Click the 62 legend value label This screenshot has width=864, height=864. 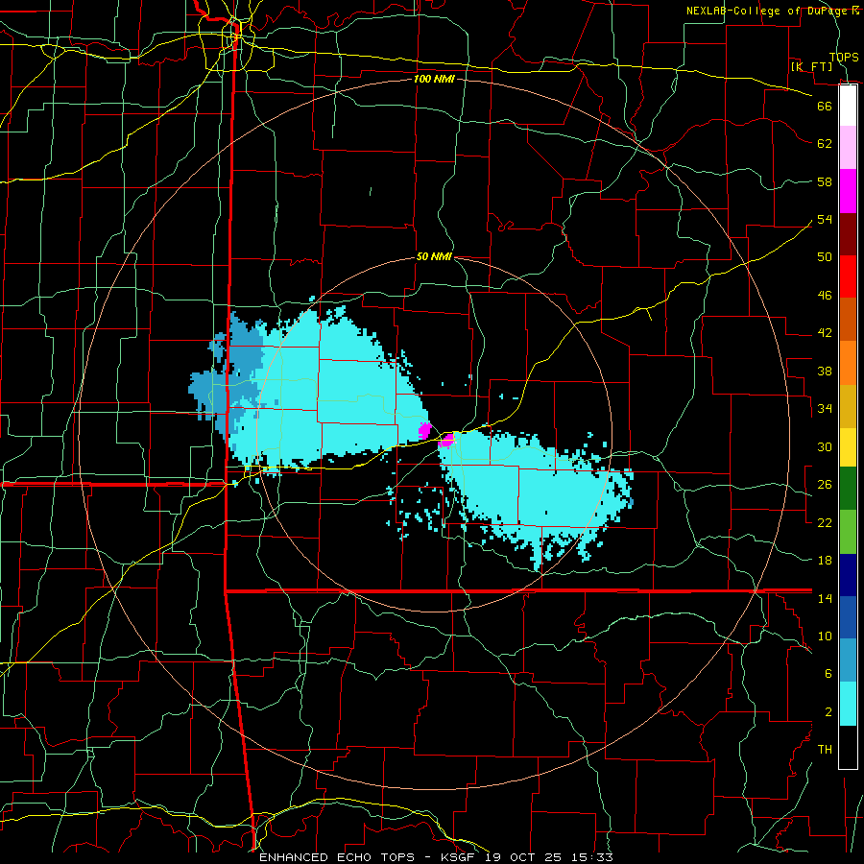coord(825,144)
